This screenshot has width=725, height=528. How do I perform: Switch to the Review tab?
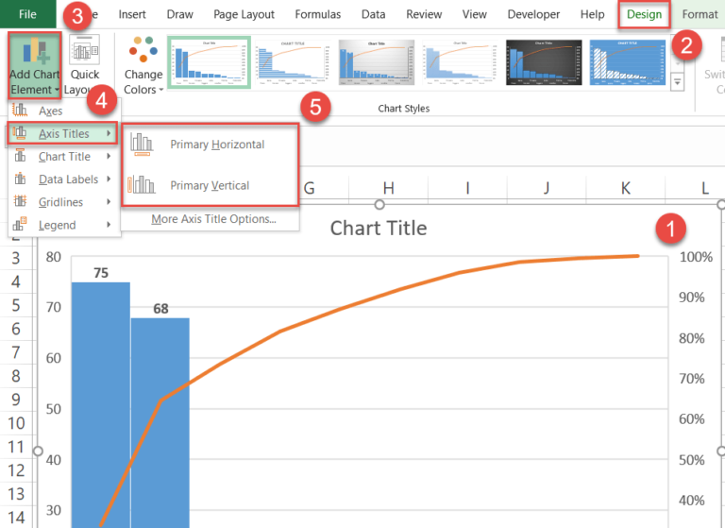(x=424, y=14)
